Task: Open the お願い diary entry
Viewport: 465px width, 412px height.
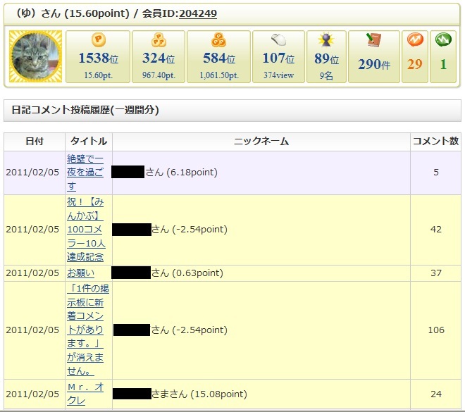Action: (x=80, y=273)
